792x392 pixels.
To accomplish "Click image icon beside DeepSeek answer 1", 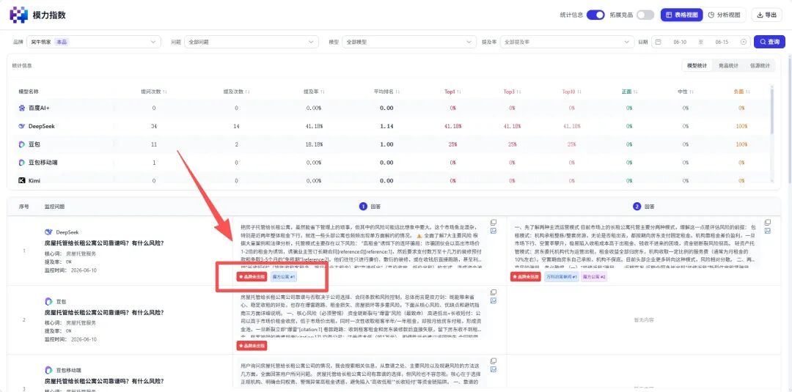I will point(494,231).
